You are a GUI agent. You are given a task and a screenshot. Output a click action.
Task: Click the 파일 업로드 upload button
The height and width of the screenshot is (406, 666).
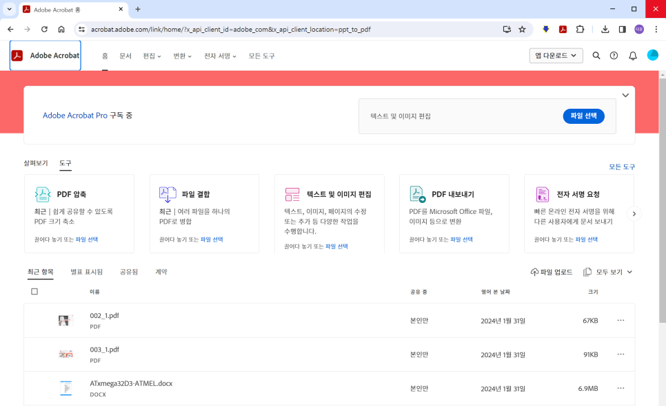coord(552,272)
